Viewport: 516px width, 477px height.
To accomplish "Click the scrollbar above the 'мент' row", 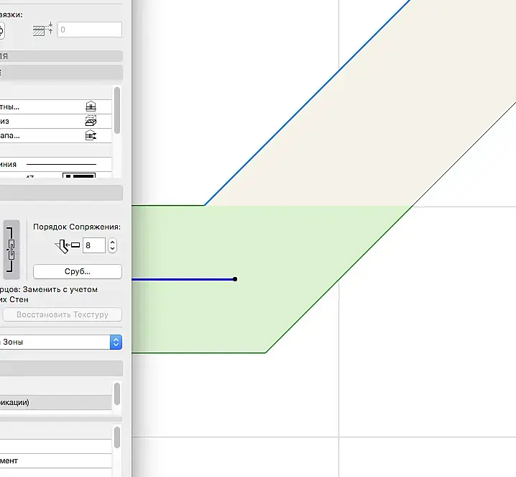I will (x=117, y=438).
